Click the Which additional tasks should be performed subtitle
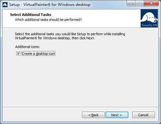The image size is (161, 124). (48, 20)
